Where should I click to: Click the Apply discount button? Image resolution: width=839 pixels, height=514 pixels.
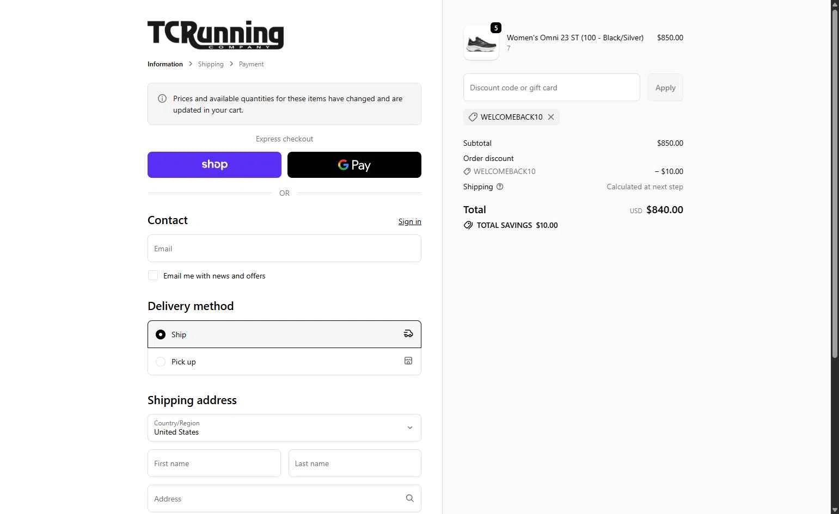(665, 88)
